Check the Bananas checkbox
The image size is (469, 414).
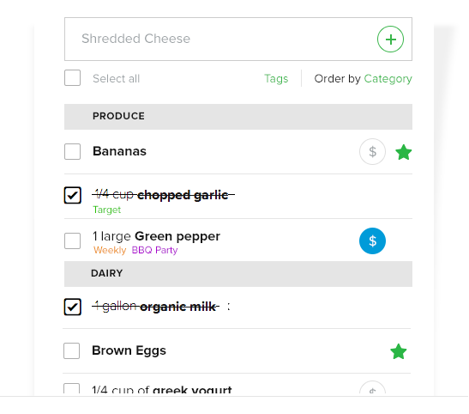pos(72,151)
